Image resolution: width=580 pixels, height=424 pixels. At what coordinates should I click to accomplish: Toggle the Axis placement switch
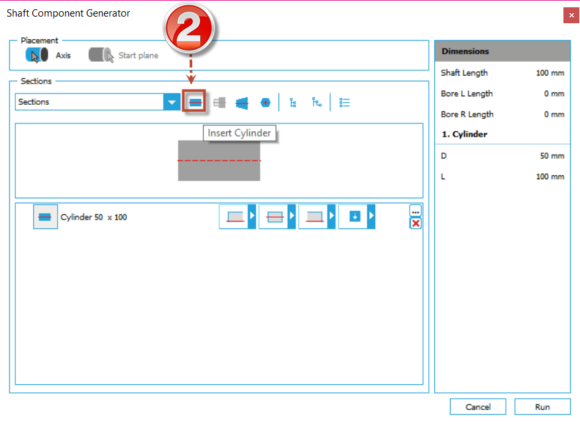click(x=38, y=55)
